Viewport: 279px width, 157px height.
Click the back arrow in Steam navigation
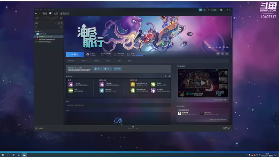click(36, 14)
